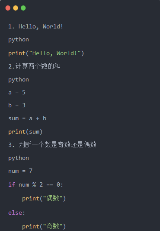Select the '3. 判断一个数是奇数还是偶数' heading
The height and width of the screenshot is (231, 160).
click(52, 145)
